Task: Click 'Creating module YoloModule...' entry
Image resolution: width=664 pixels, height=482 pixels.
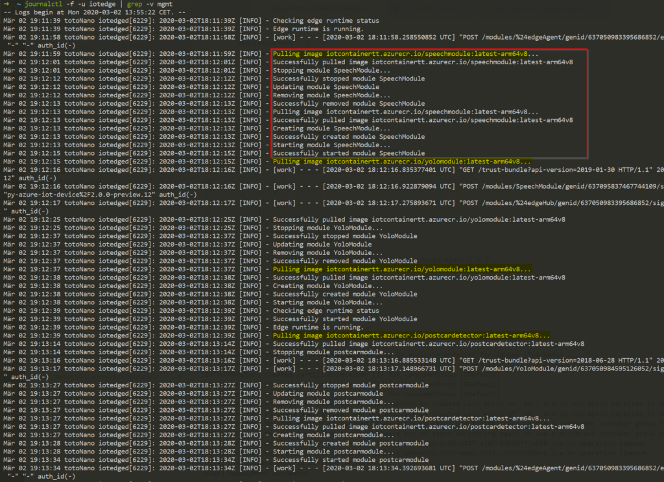Action: pyautogui.click(x=327, y=286)
